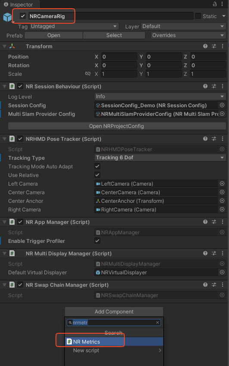This screenshot has height=366, width=229.
Task: Open help icon for NR Swap Chain Manager
Action: (x=205, y=285)
